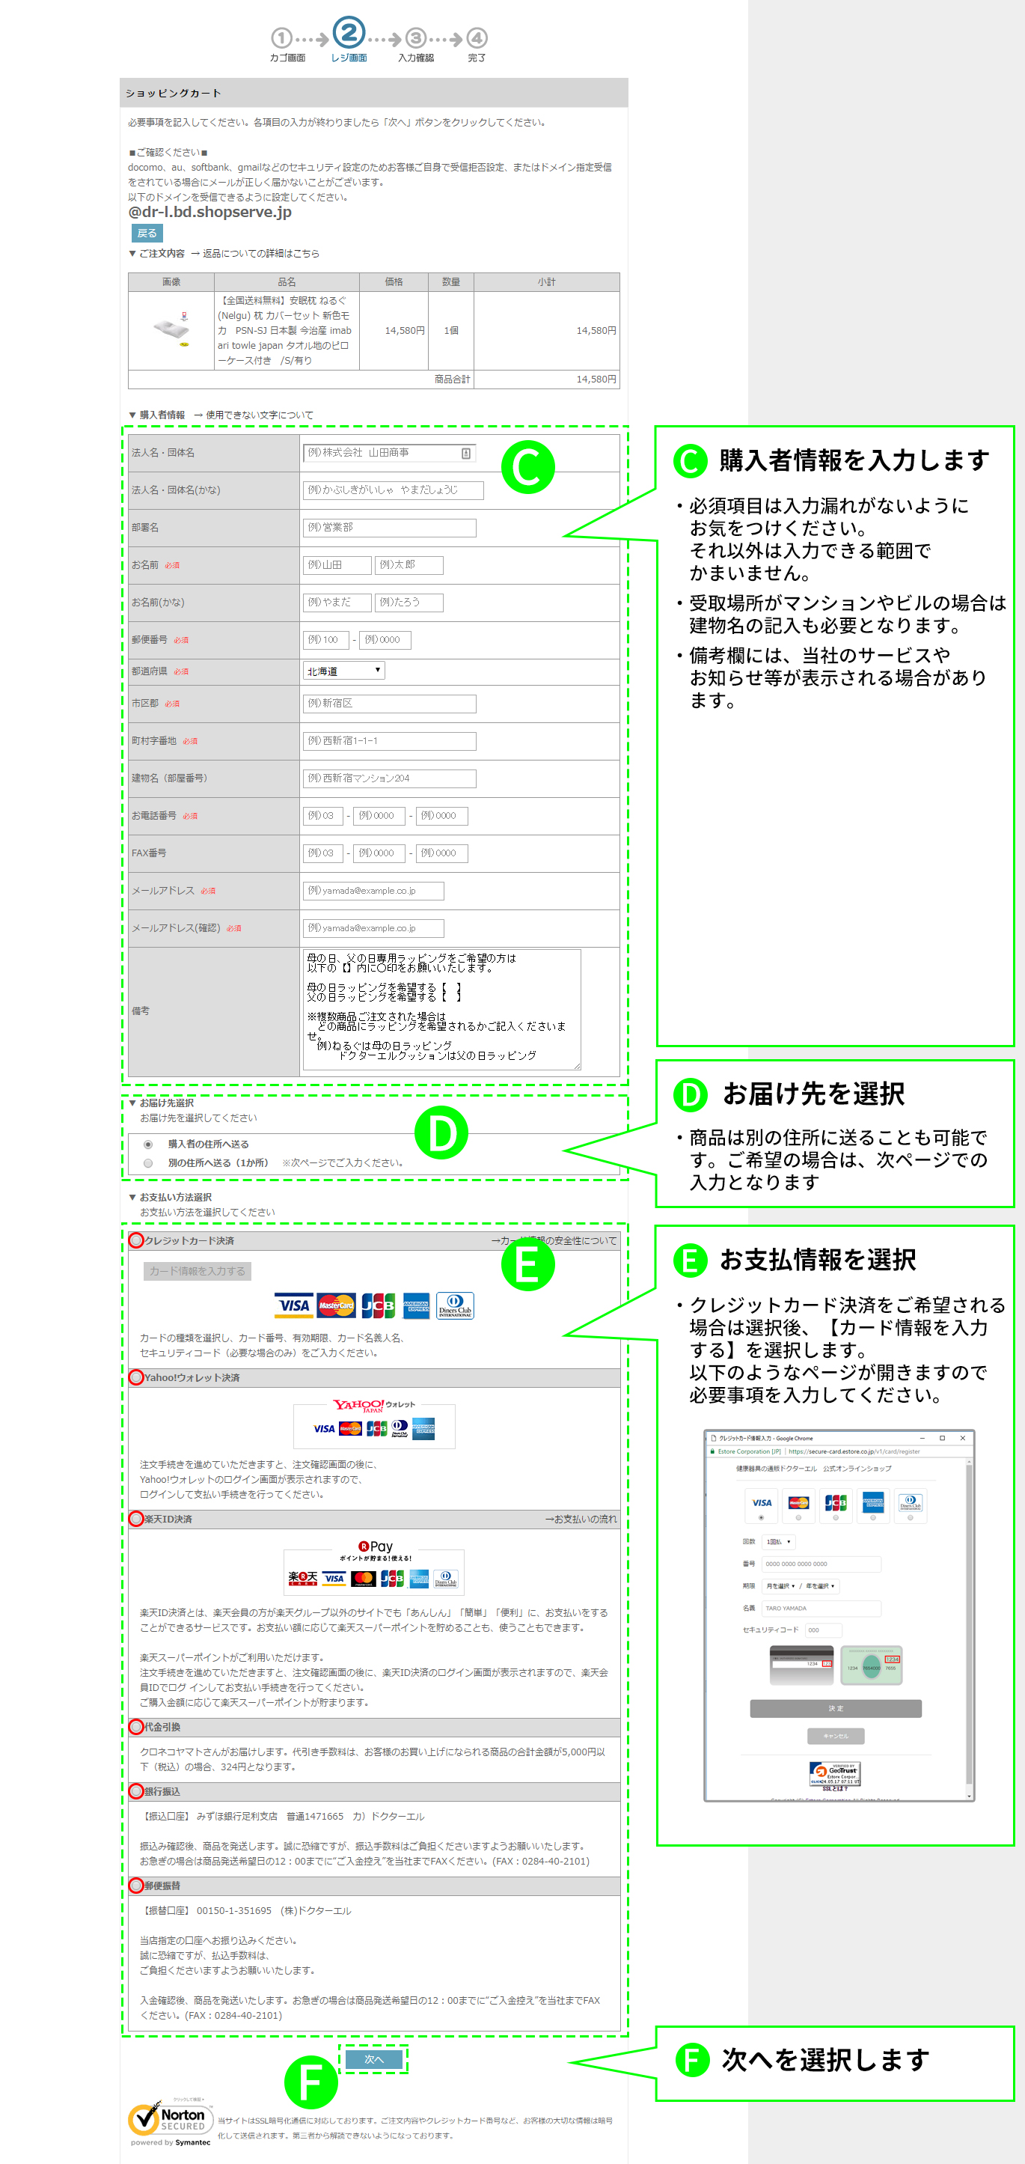Click the JCB logo under クレジットカード決済
1025x2164 pixels.
tap(378, 1305)
